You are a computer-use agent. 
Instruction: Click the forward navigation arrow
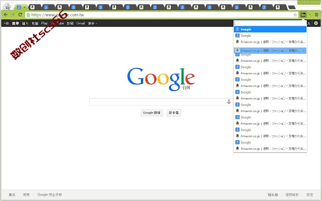pos(13,15)
